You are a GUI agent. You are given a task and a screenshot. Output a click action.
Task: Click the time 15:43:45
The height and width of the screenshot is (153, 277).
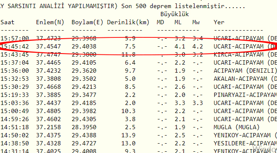[x=14, y=54]
